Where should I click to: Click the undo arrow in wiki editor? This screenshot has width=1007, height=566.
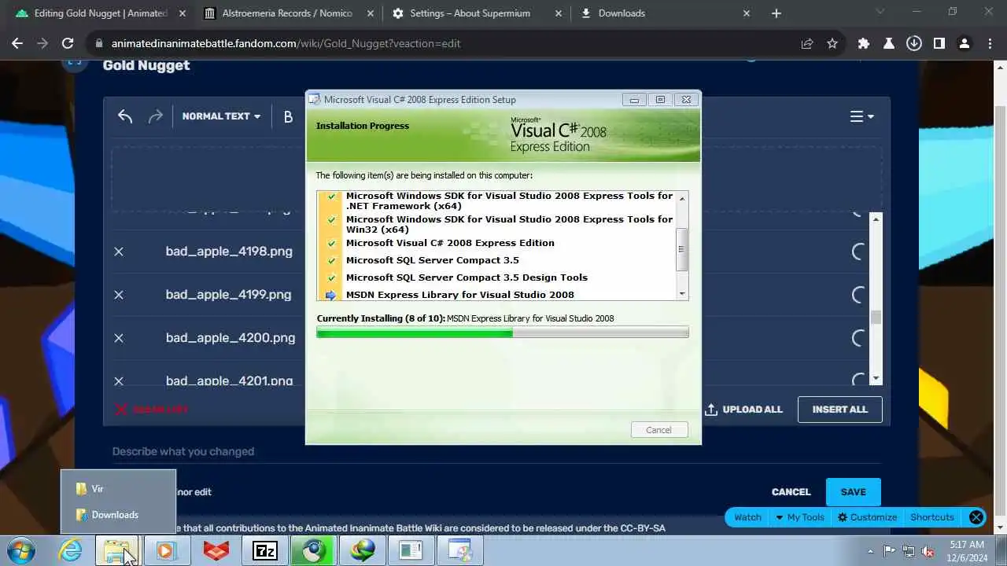pos(125,116)
